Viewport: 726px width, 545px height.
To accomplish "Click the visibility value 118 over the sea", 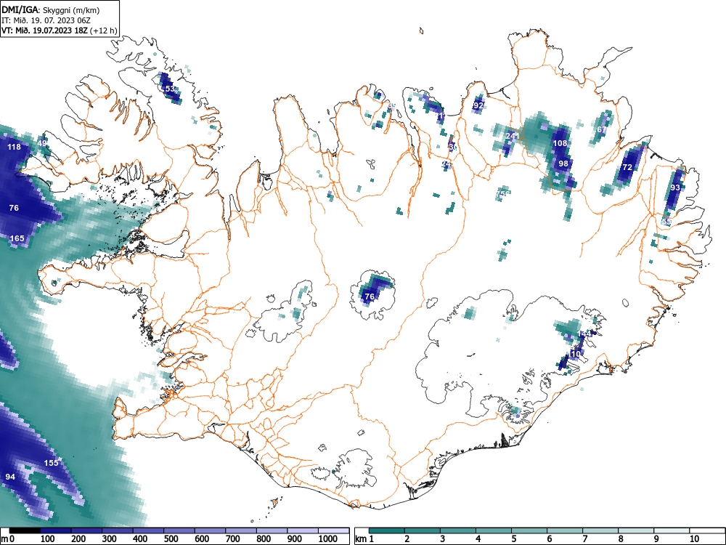I will (x=15, y=147).
